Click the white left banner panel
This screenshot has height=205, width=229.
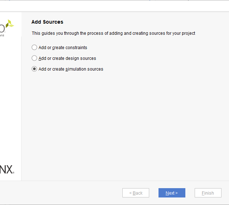tap(11, 100)
